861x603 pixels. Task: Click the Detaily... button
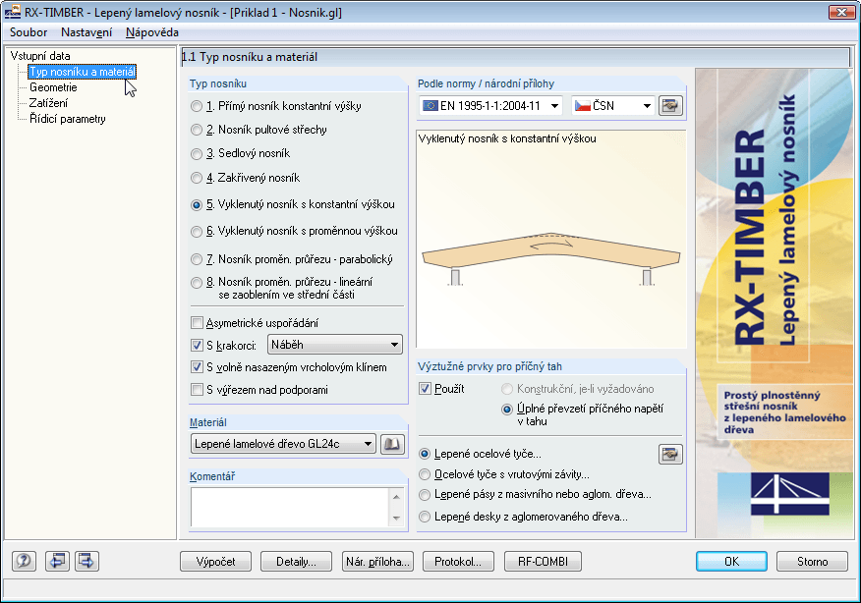coord(296,562)
